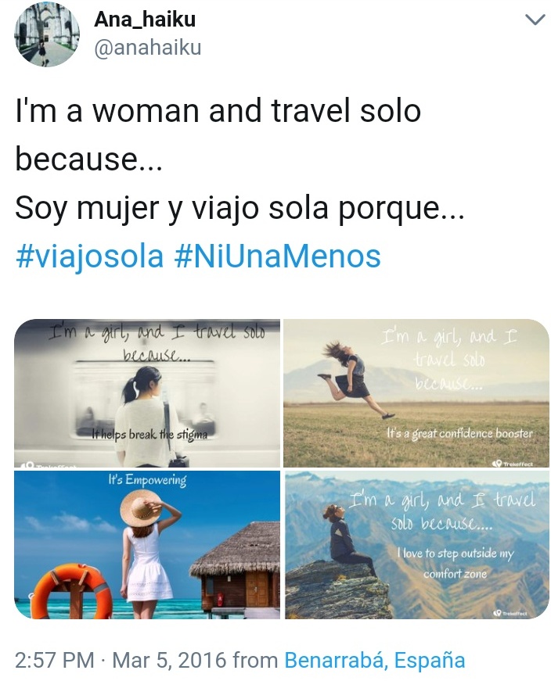View the "outside my comfort zone" mountain photo
The height and width of the screenshot is (681, 551).
tap(417, 545)
